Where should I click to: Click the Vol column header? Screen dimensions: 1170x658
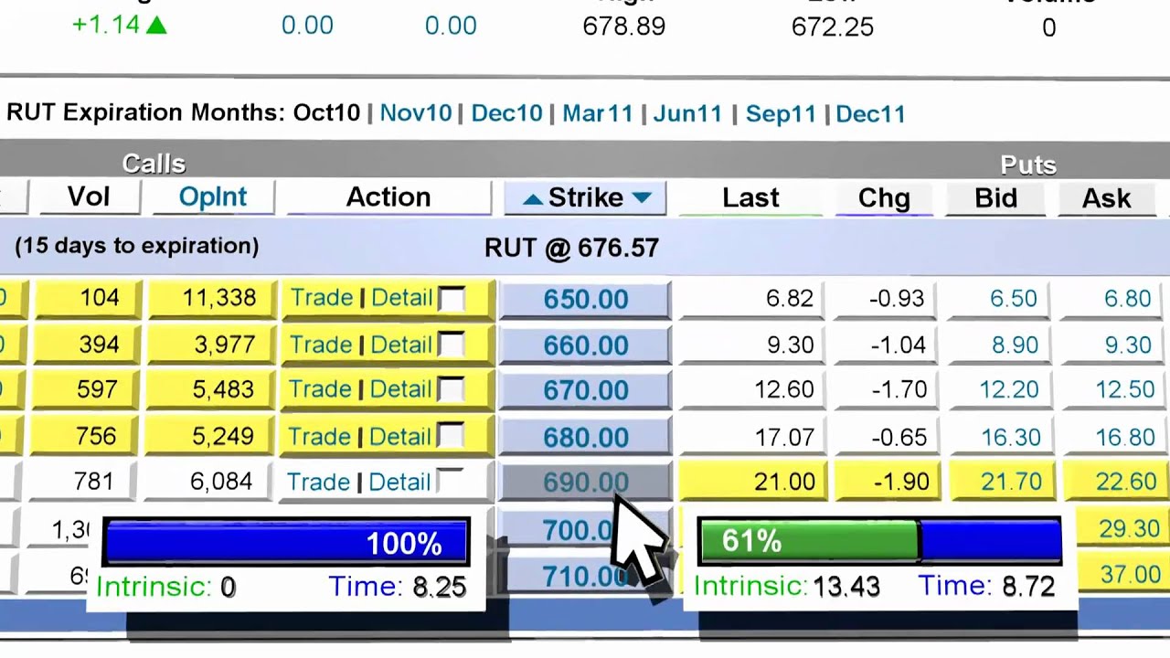(x=89, y=197)
